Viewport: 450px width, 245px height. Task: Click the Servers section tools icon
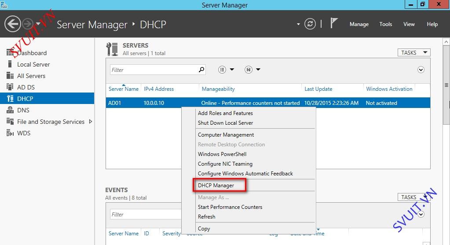(112, 49)
